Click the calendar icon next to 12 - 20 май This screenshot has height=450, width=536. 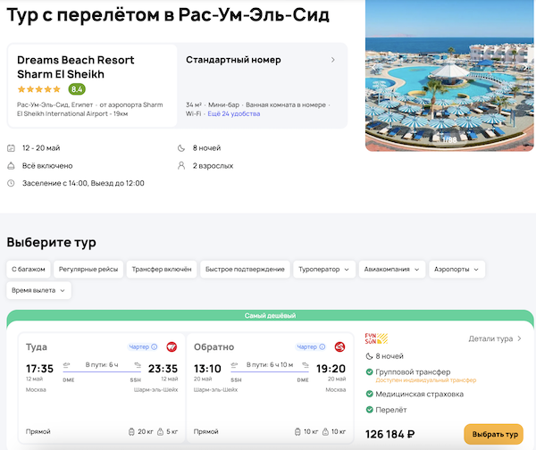(11, 147)
